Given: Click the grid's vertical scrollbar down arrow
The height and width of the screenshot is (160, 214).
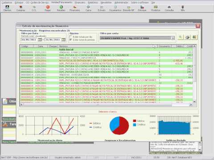Looking at the screenshot, I should point(194,101).
